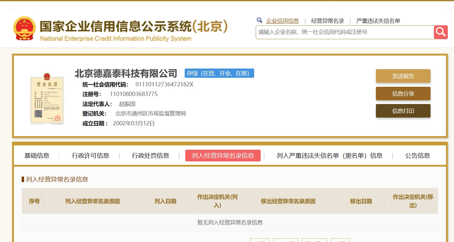This screenshot has width=454, height=242.
Task: Click the 列入经营异常名录原因 column header
Action: pyautogui.click(x=92, y=201)
